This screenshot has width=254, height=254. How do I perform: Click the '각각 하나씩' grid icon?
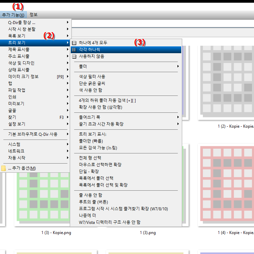pyautogui.click(x=74, y=49)
